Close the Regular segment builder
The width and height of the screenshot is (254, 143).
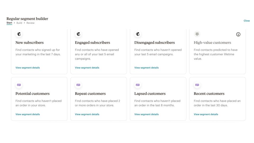point(247,21)
